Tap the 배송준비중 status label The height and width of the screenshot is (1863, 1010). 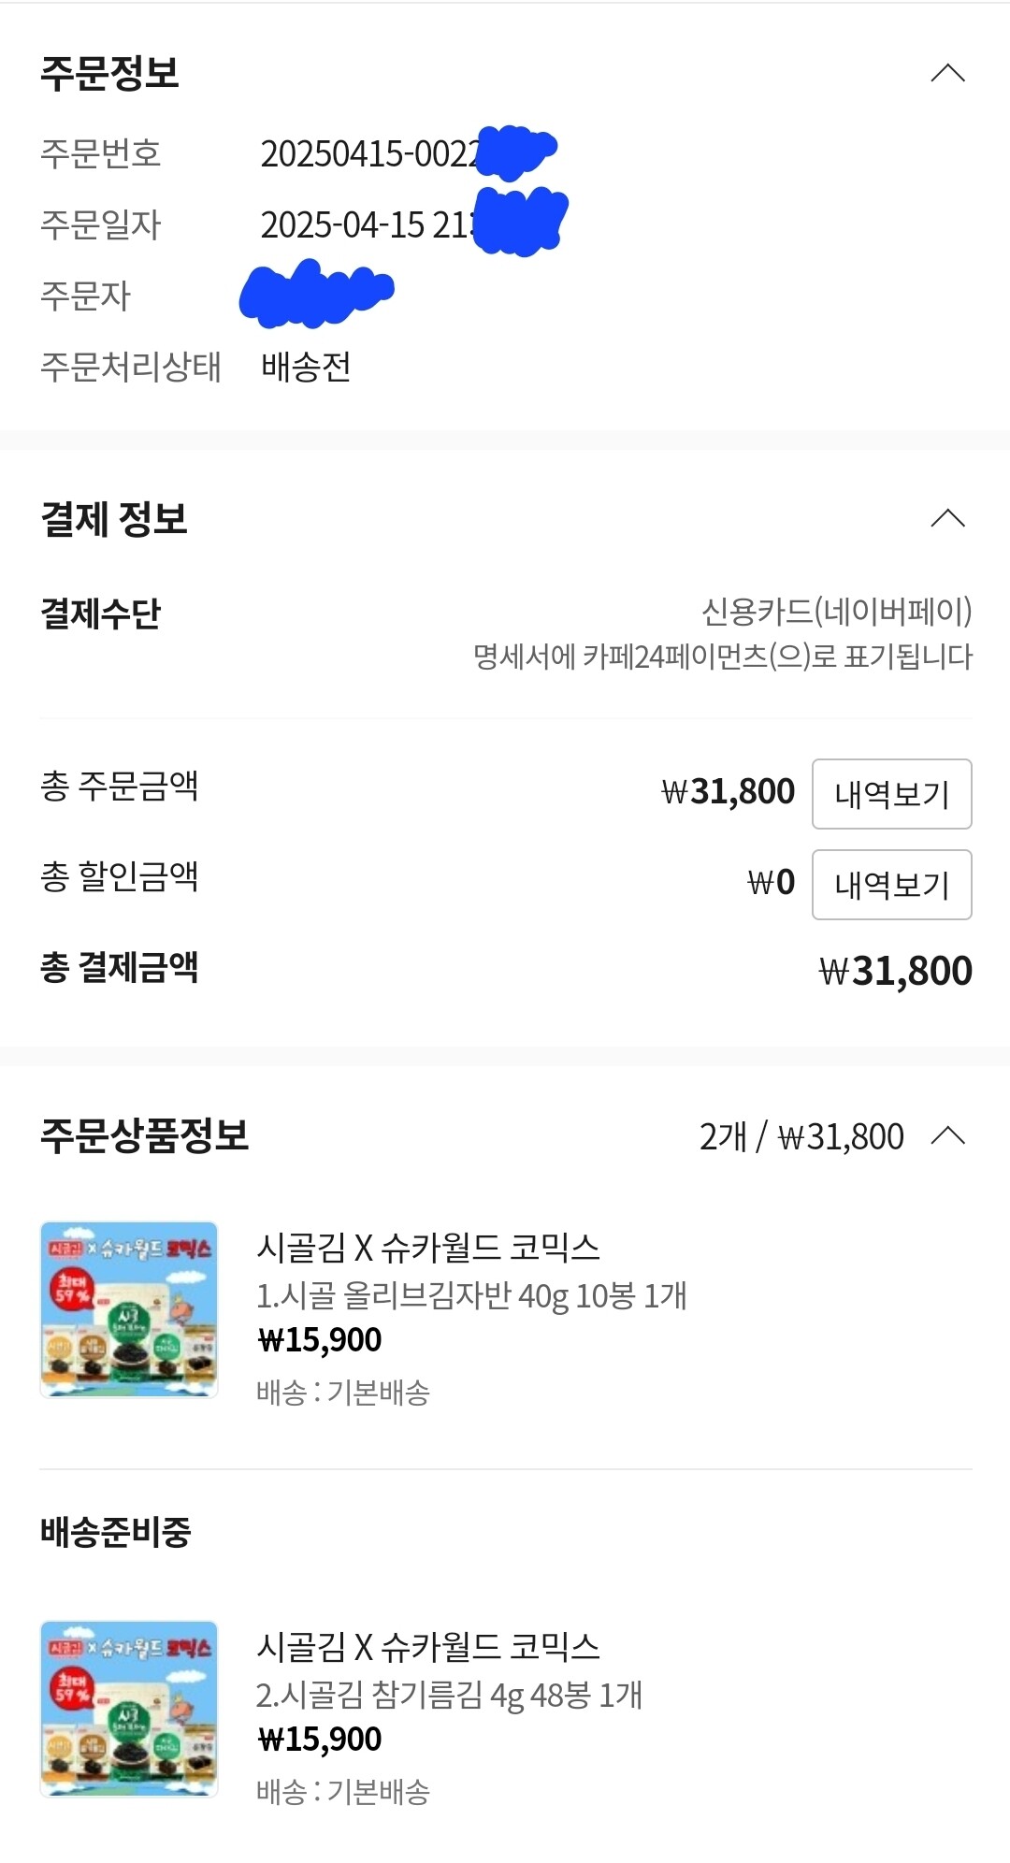[116, 1533]
